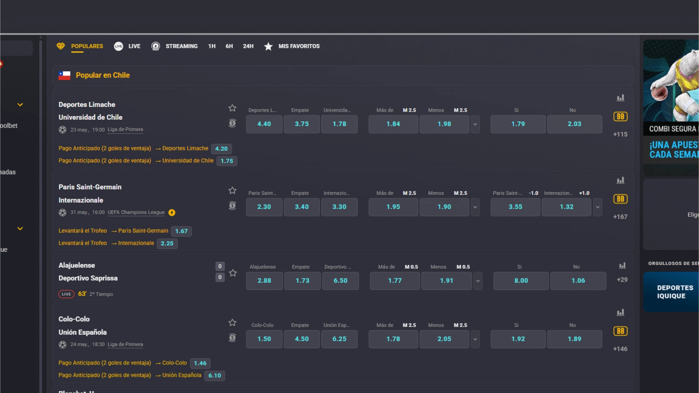Show +115 more markets for Deportes Limache
This screenshot has width=699, height=393.
[620, 134]
